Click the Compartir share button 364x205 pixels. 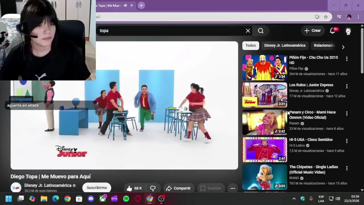tap(178, 188)
